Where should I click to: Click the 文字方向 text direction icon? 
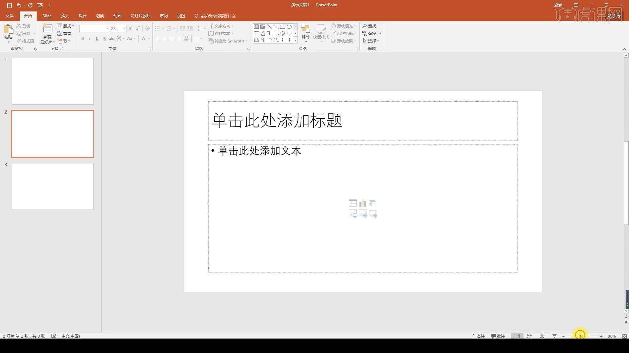point(212,26)
